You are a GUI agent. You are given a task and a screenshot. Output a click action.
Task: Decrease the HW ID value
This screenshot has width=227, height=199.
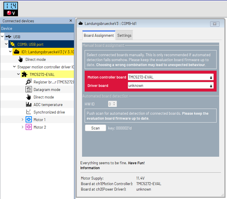pos(114,105)
